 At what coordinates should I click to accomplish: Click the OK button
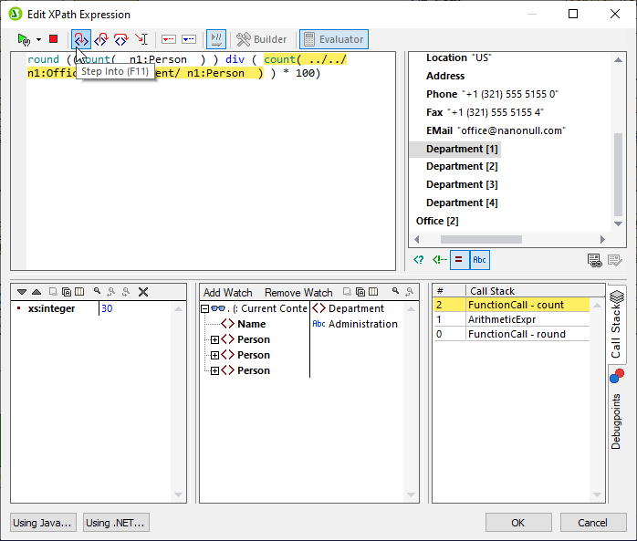coord(517,523)
